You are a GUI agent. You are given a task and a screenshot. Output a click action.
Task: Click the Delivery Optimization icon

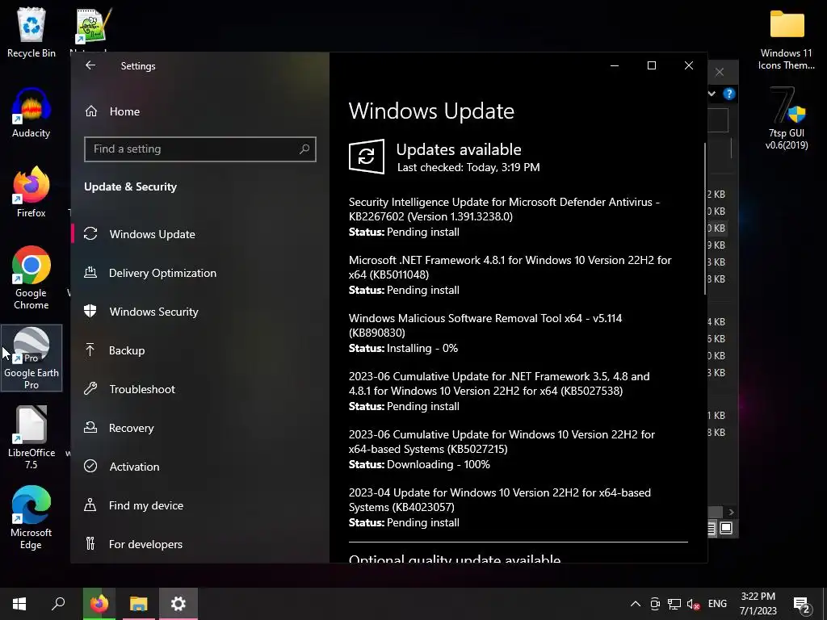pyautogui.click(x=90, y=272)
